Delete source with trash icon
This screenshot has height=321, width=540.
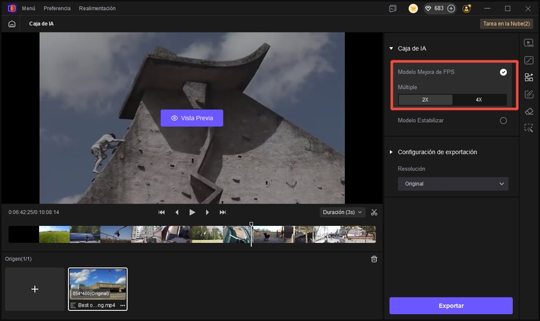click(374, 259)
